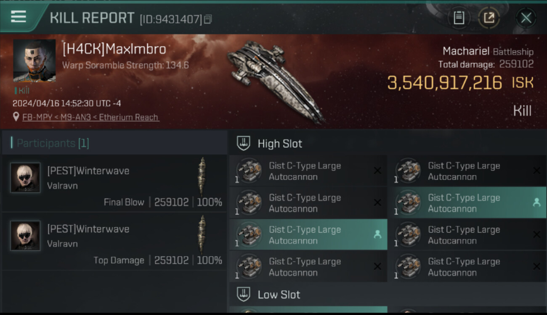This screenshot has height=315, width=547.
Task: Click the High Slot shield icon
Action: (x=244, y=143)
